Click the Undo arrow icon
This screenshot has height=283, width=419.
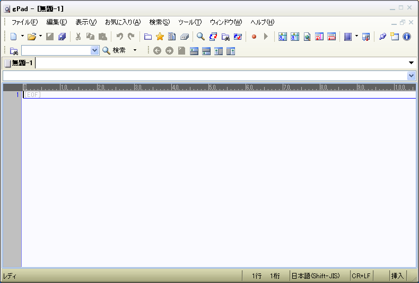pos(119,37)
